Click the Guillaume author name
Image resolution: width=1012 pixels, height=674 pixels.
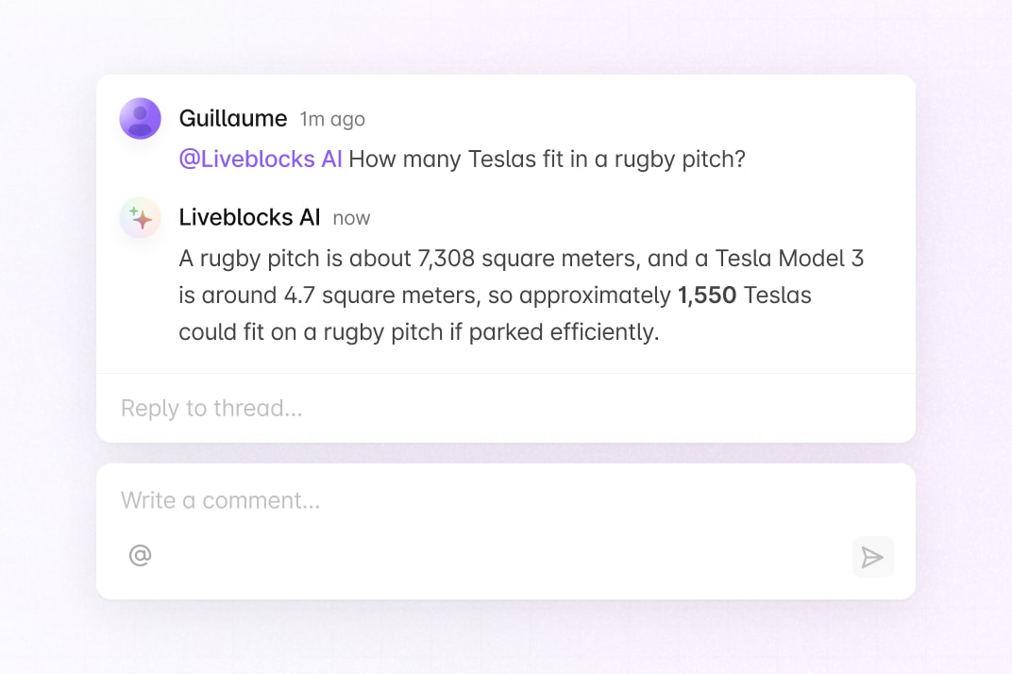tap(232, 118)
